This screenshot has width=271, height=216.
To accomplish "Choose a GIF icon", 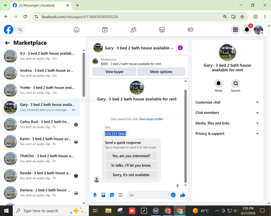I will coord(120,195).
